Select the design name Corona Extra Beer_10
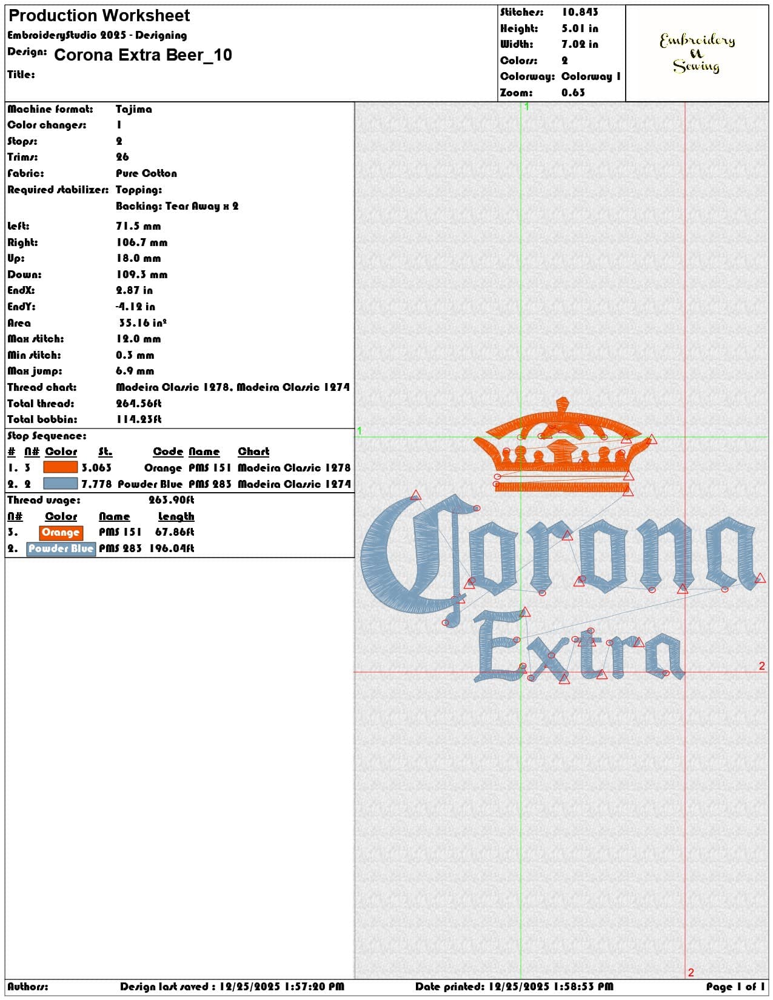Image resolution: width=773 pixels, height=1000 pixels. tap(143, 55)
